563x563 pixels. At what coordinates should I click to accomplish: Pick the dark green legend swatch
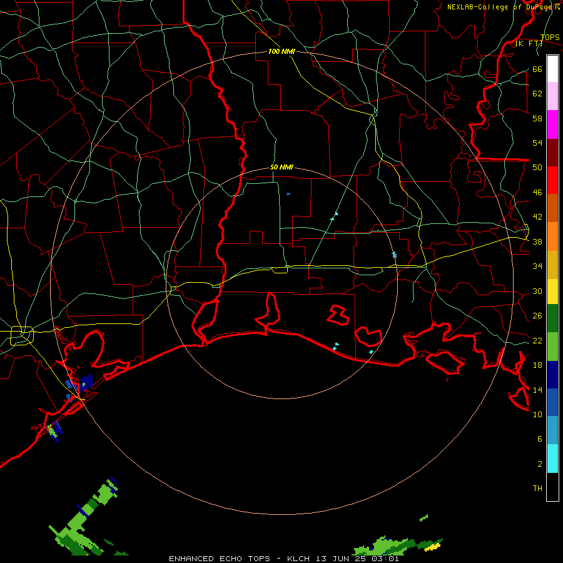(x=552, y=318)
